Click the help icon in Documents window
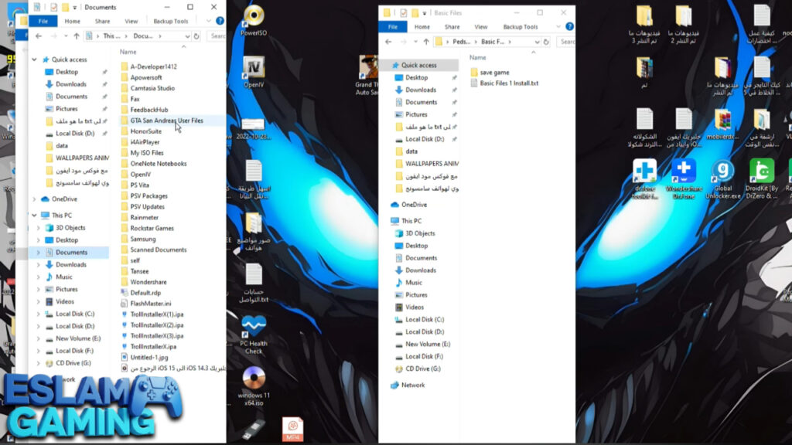 pyautogui.click(x=220, y=22)
